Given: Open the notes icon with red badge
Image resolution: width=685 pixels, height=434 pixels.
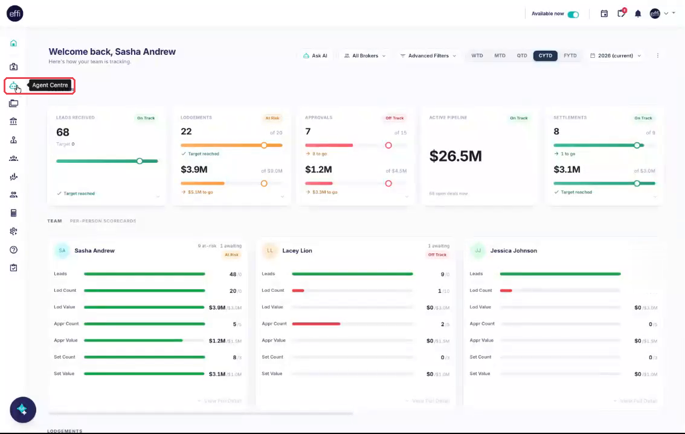Looking at the screenshot, I should (622, 13).
